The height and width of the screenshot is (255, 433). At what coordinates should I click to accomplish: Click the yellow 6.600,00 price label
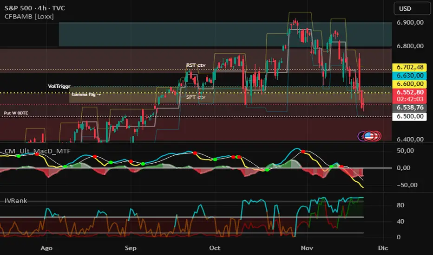(x=410, y=84)
